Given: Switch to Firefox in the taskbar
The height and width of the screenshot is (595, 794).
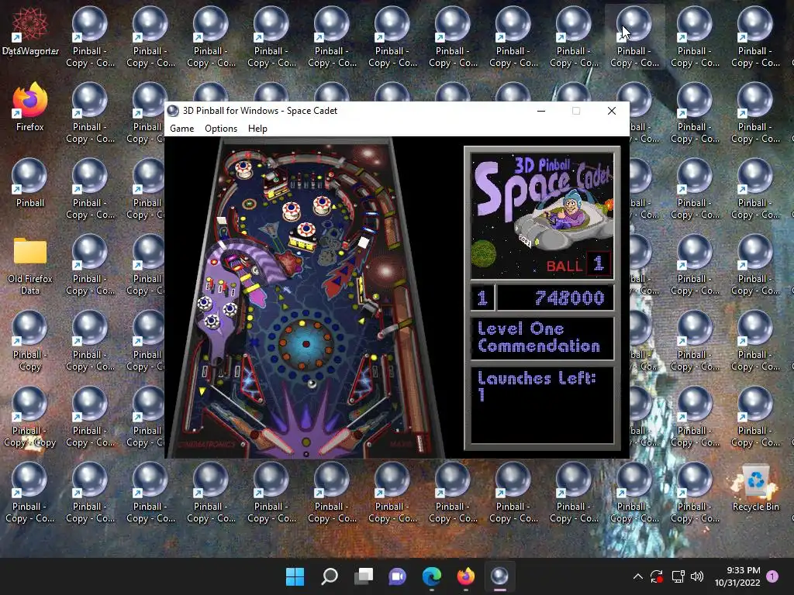Looking at the screenshot, I should click(x=465, y=576).
